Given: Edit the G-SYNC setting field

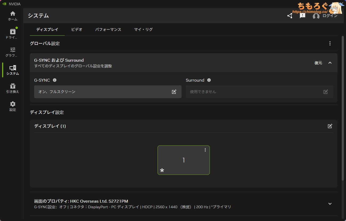Looking at the screenshot, I should tap(108, 92).
